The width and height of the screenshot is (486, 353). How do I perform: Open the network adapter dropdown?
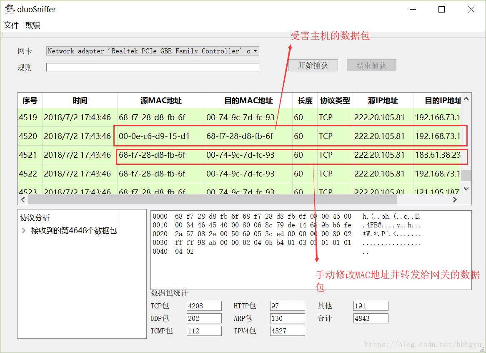coord(153,51)
